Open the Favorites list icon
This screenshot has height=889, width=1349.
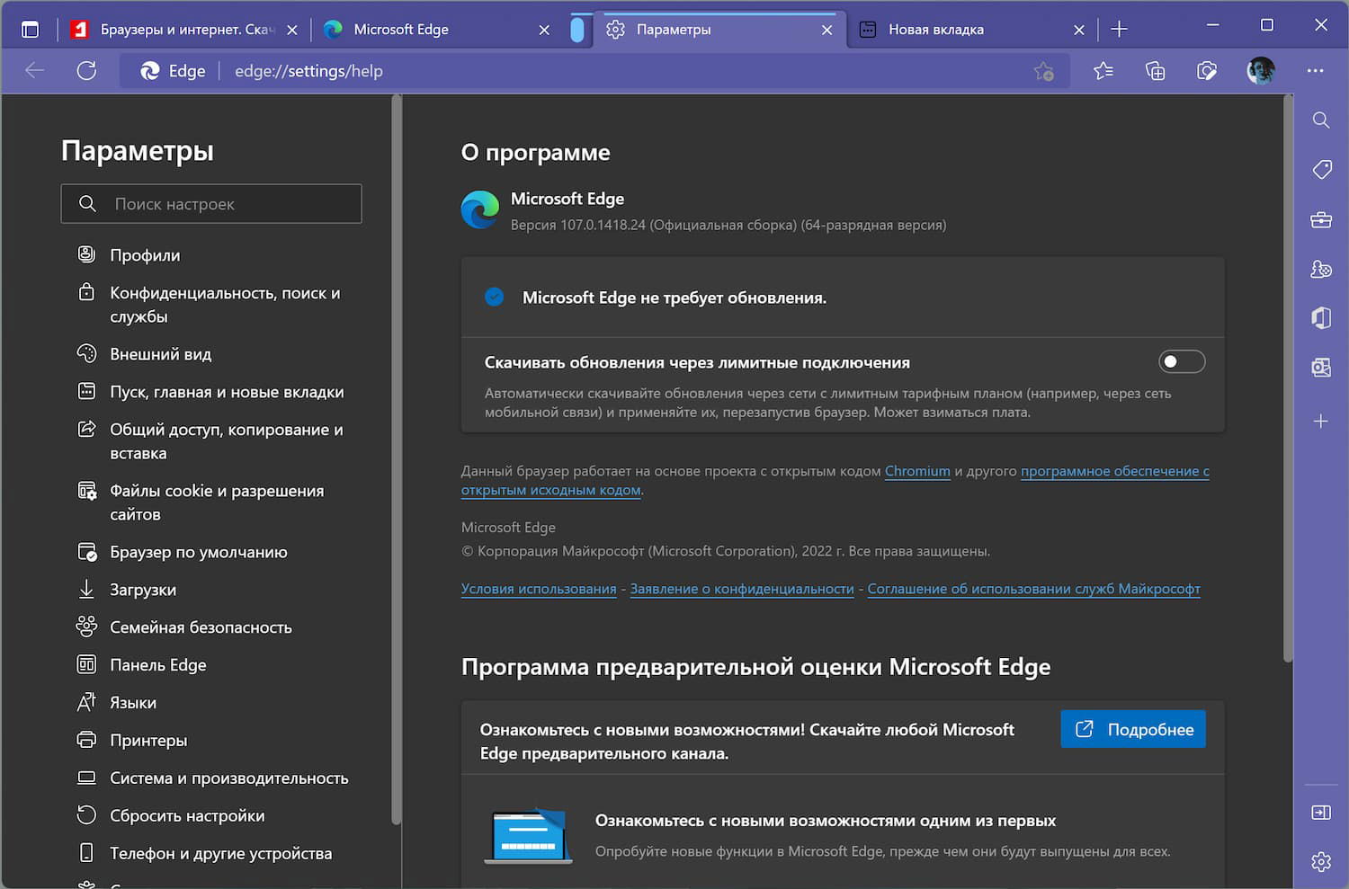point(1103,71)
